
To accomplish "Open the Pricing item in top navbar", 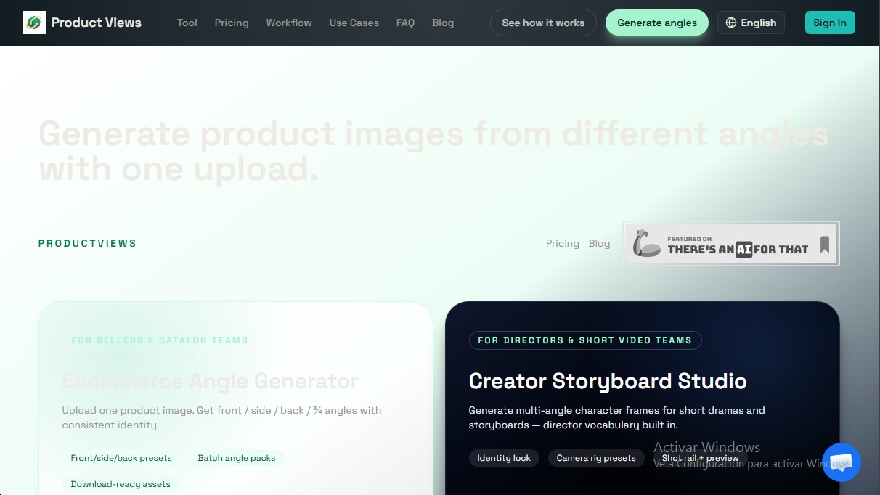I will click(232, 22).
